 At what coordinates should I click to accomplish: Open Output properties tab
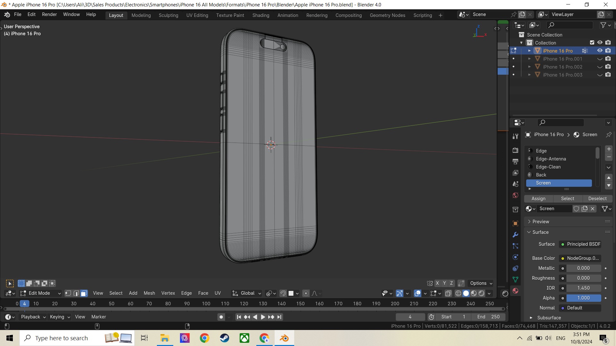pyautogui.click(x=515, y=161)
